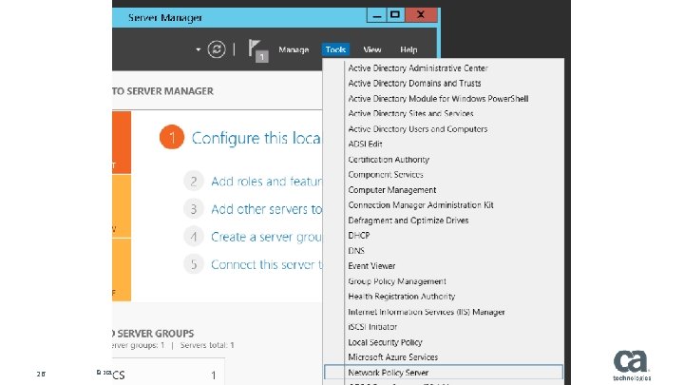Open Active Directory Domains and Trusts
Viewport: 684px width, 385px height.
pyautogui.click(x=414, y=83)
